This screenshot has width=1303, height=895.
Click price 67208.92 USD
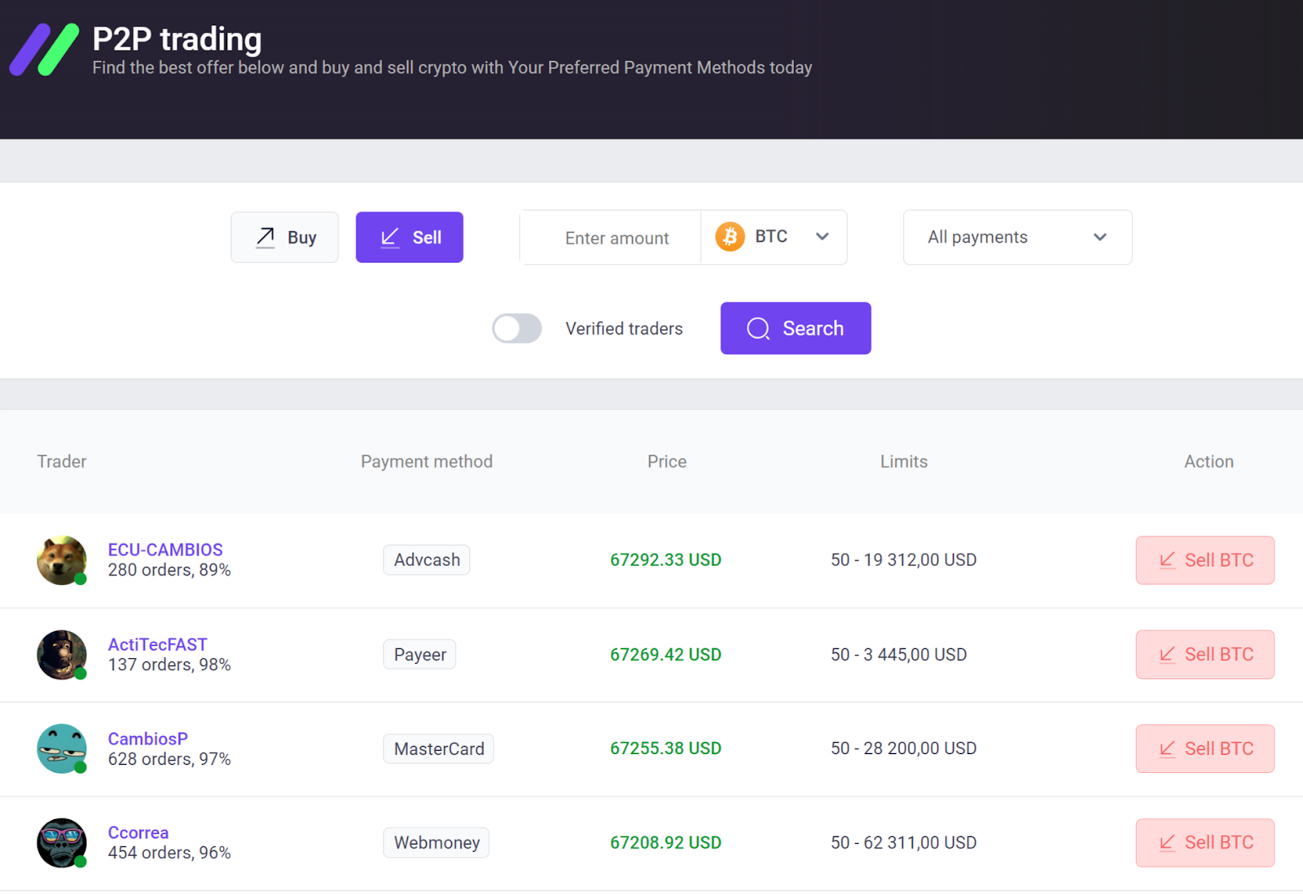[x=666, y=843]
